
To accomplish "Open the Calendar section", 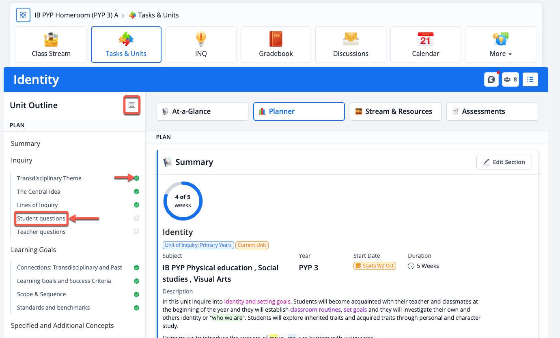I will pos(425,45).
